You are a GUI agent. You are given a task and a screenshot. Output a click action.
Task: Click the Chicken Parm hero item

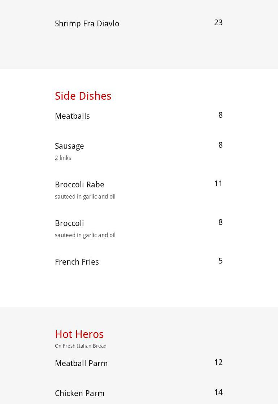click(x=80, y=394)
